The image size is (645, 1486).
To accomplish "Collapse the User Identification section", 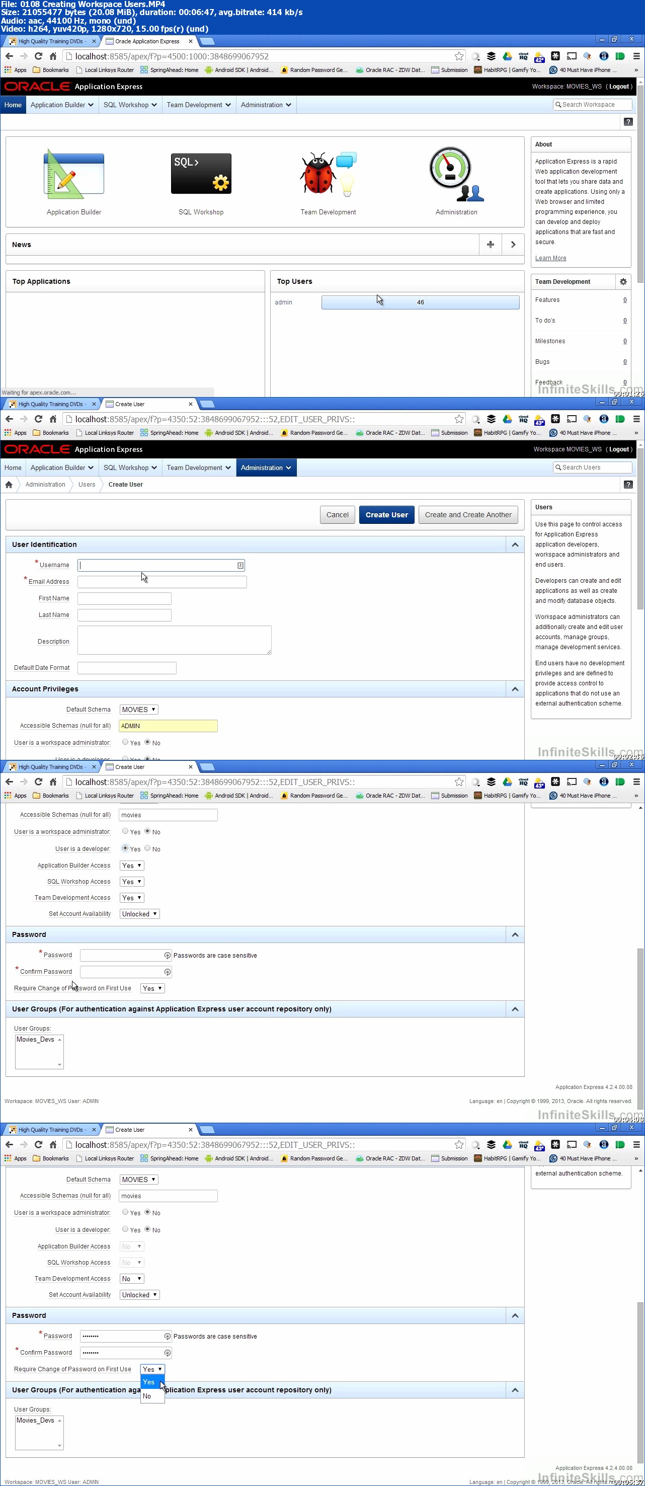I will click(515, 544).
